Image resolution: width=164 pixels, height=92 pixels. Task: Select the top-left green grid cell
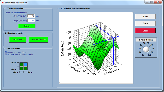click(22, 65)
